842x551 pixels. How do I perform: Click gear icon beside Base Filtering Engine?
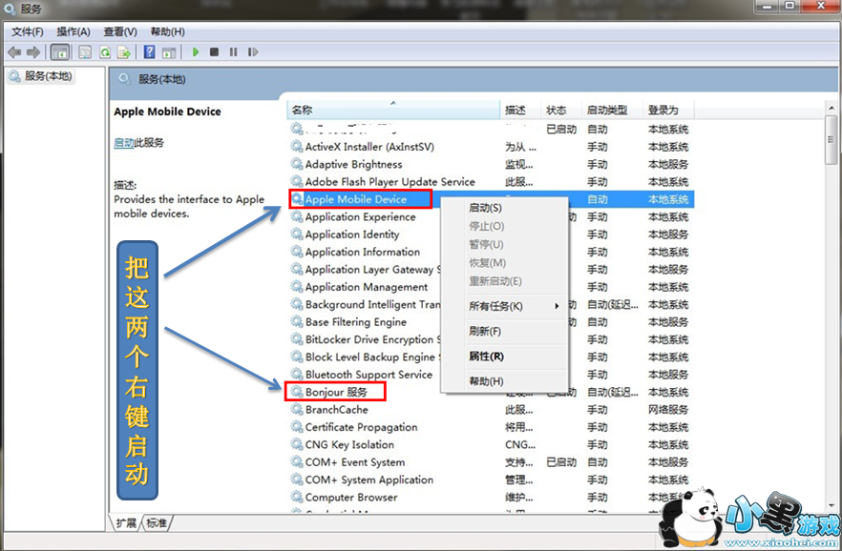[x=296, y=321]
